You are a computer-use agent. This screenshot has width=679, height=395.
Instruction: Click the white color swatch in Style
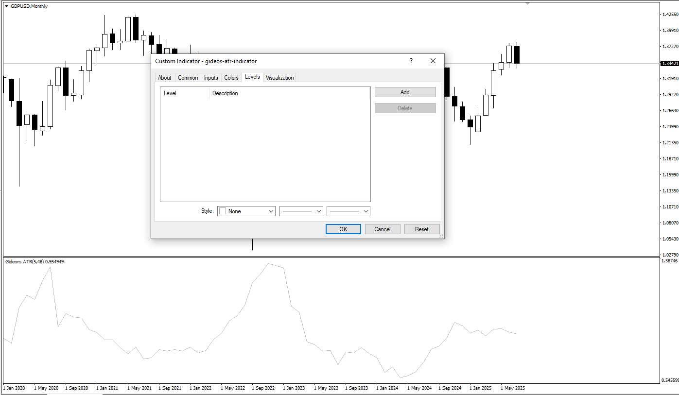coord(223,211)
